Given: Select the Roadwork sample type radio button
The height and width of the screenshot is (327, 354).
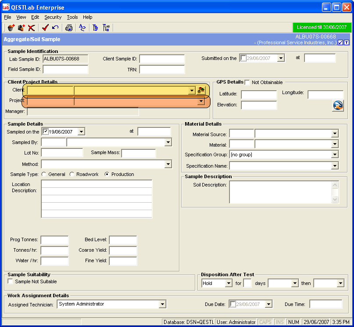Looking at the screenshot, I should point(72,174).
